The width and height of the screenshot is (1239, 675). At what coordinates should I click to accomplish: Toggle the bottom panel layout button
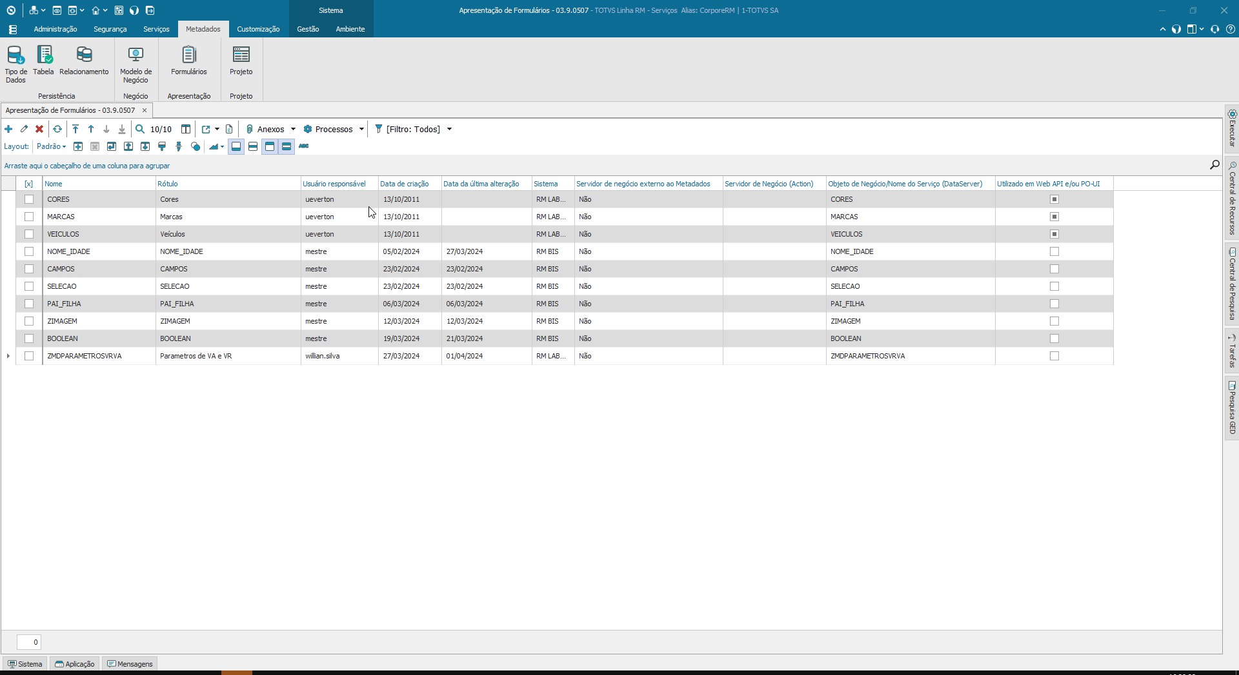tap(236, 146)
